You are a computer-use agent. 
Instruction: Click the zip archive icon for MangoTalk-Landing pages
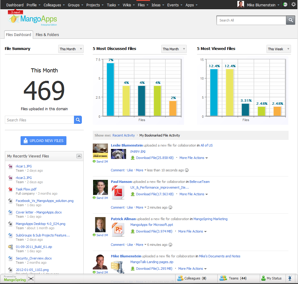click(x=118, y=267)
